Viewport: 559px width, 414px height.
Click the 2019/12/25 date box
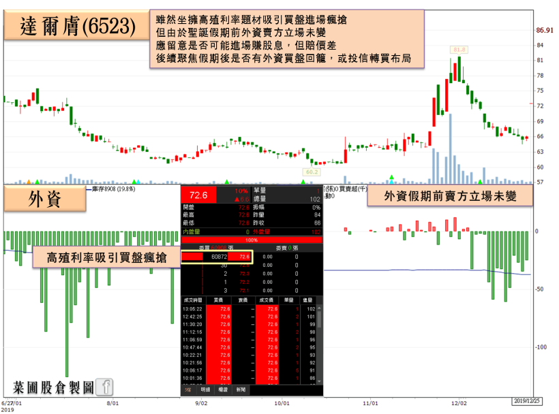tap(526, 401)
